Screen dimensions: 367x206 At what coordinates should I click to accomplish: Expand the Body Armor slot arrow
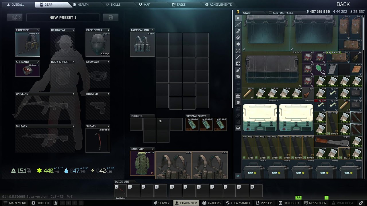coord(73,62)
